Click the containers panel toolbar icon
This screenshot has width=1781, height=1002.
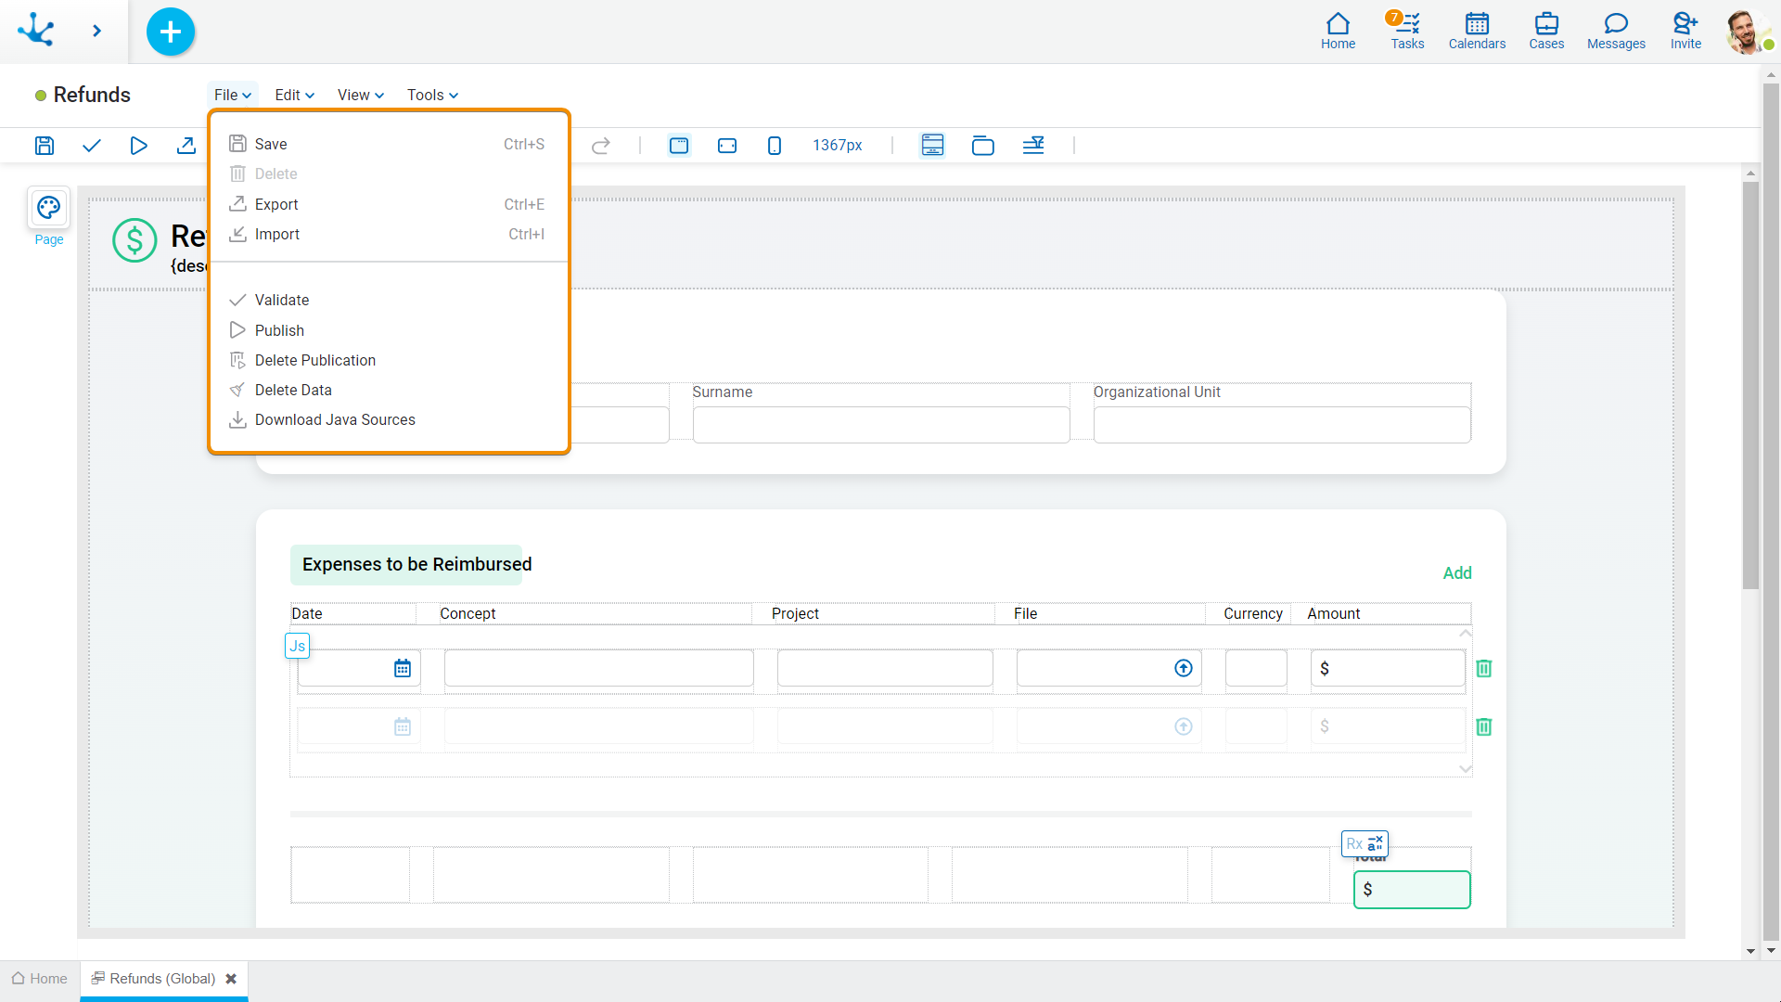coord(982,146)
